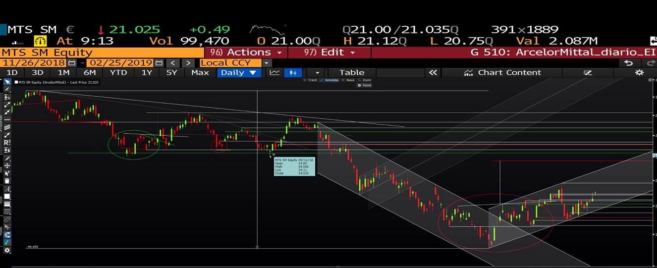Click the Table button
The width and height of the screenshot is (657, 268).
pos(352,72)
